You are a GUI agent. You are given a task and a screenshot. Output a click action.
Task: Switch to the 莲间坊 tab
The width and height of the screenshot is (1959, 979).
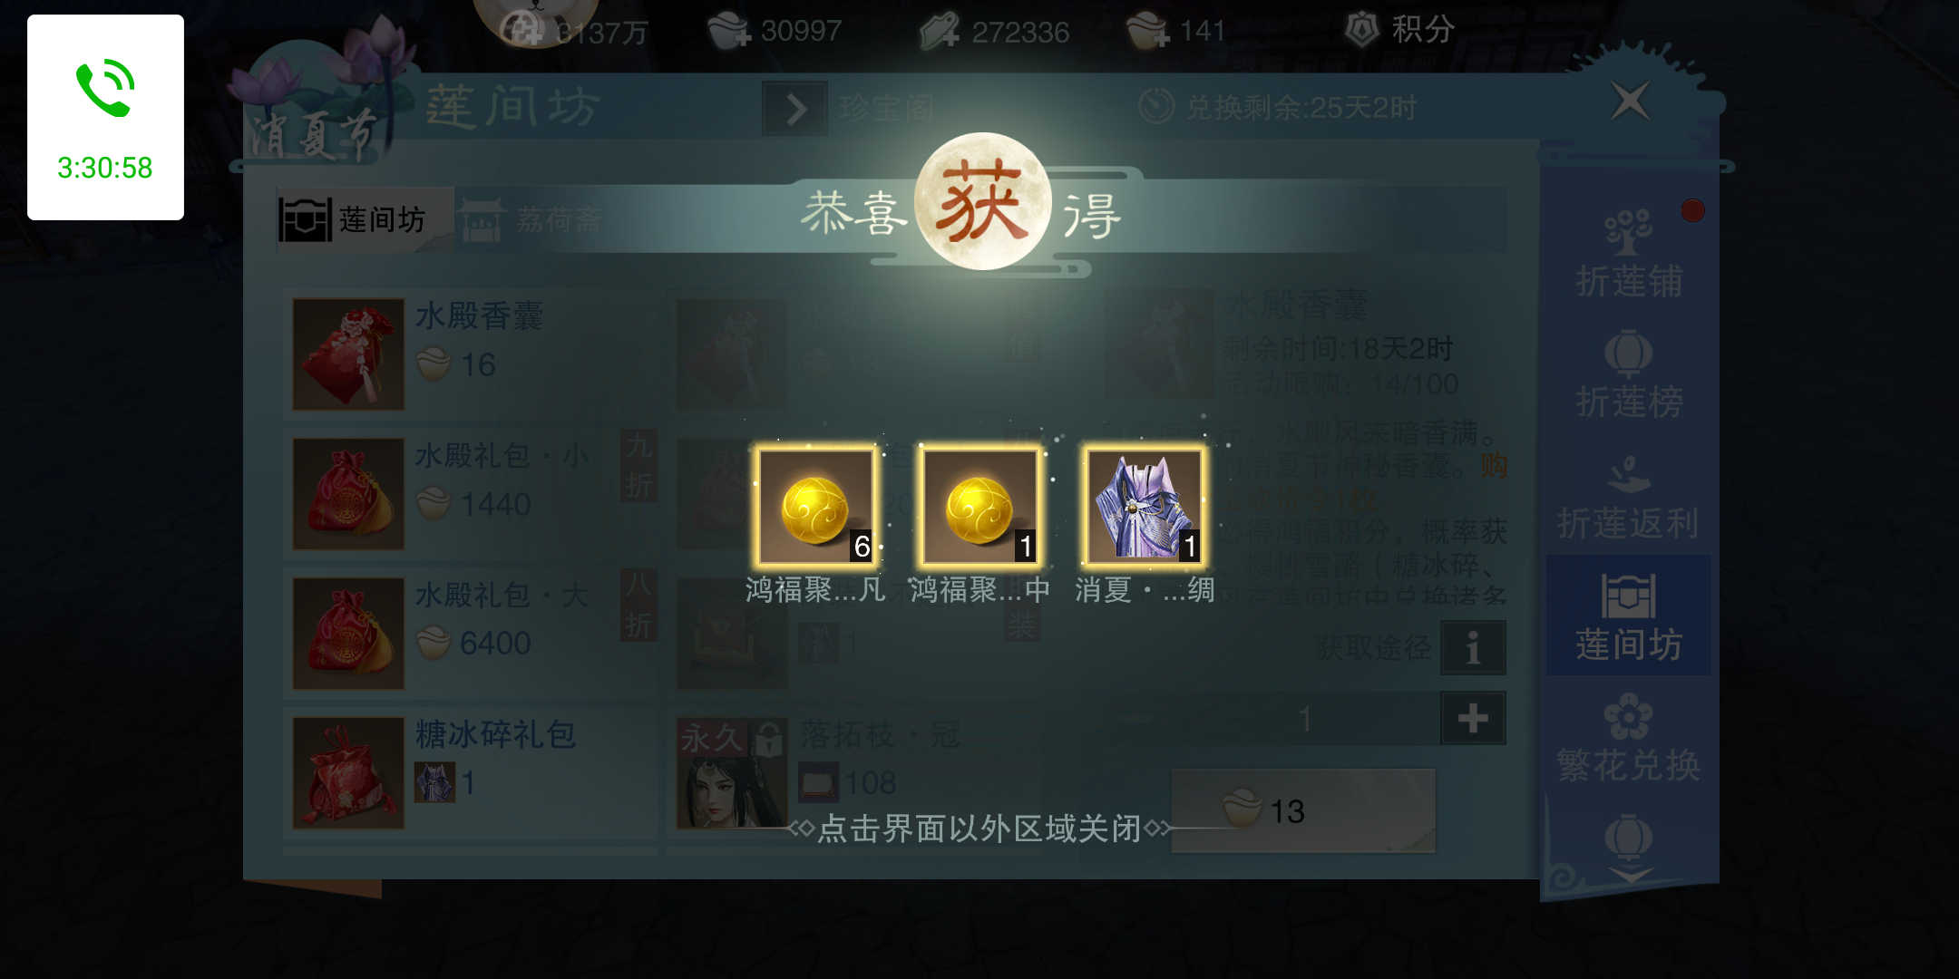(x=354, y=219)
